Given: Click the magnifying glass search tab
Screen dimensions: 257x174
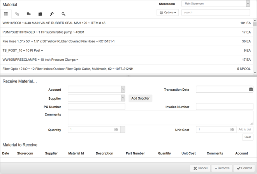Looking at the screenshot, I should (x=63, y=14).
